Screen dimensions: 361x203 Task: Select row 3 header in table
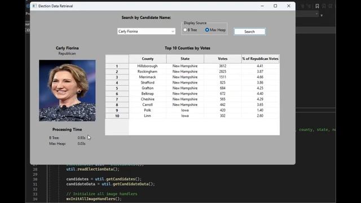[x=117, y=77]
